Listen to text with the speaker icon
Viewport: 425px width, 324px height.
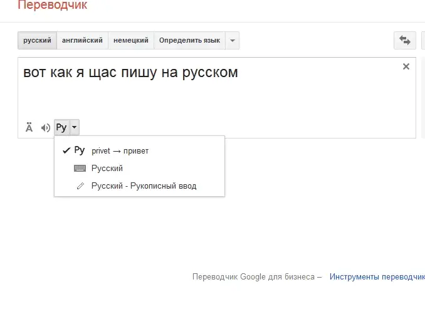[x=46, y=128]
